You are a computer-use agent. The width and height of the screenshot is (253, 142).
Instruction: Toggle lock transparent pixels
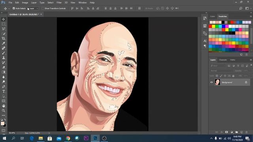(217, 76)
